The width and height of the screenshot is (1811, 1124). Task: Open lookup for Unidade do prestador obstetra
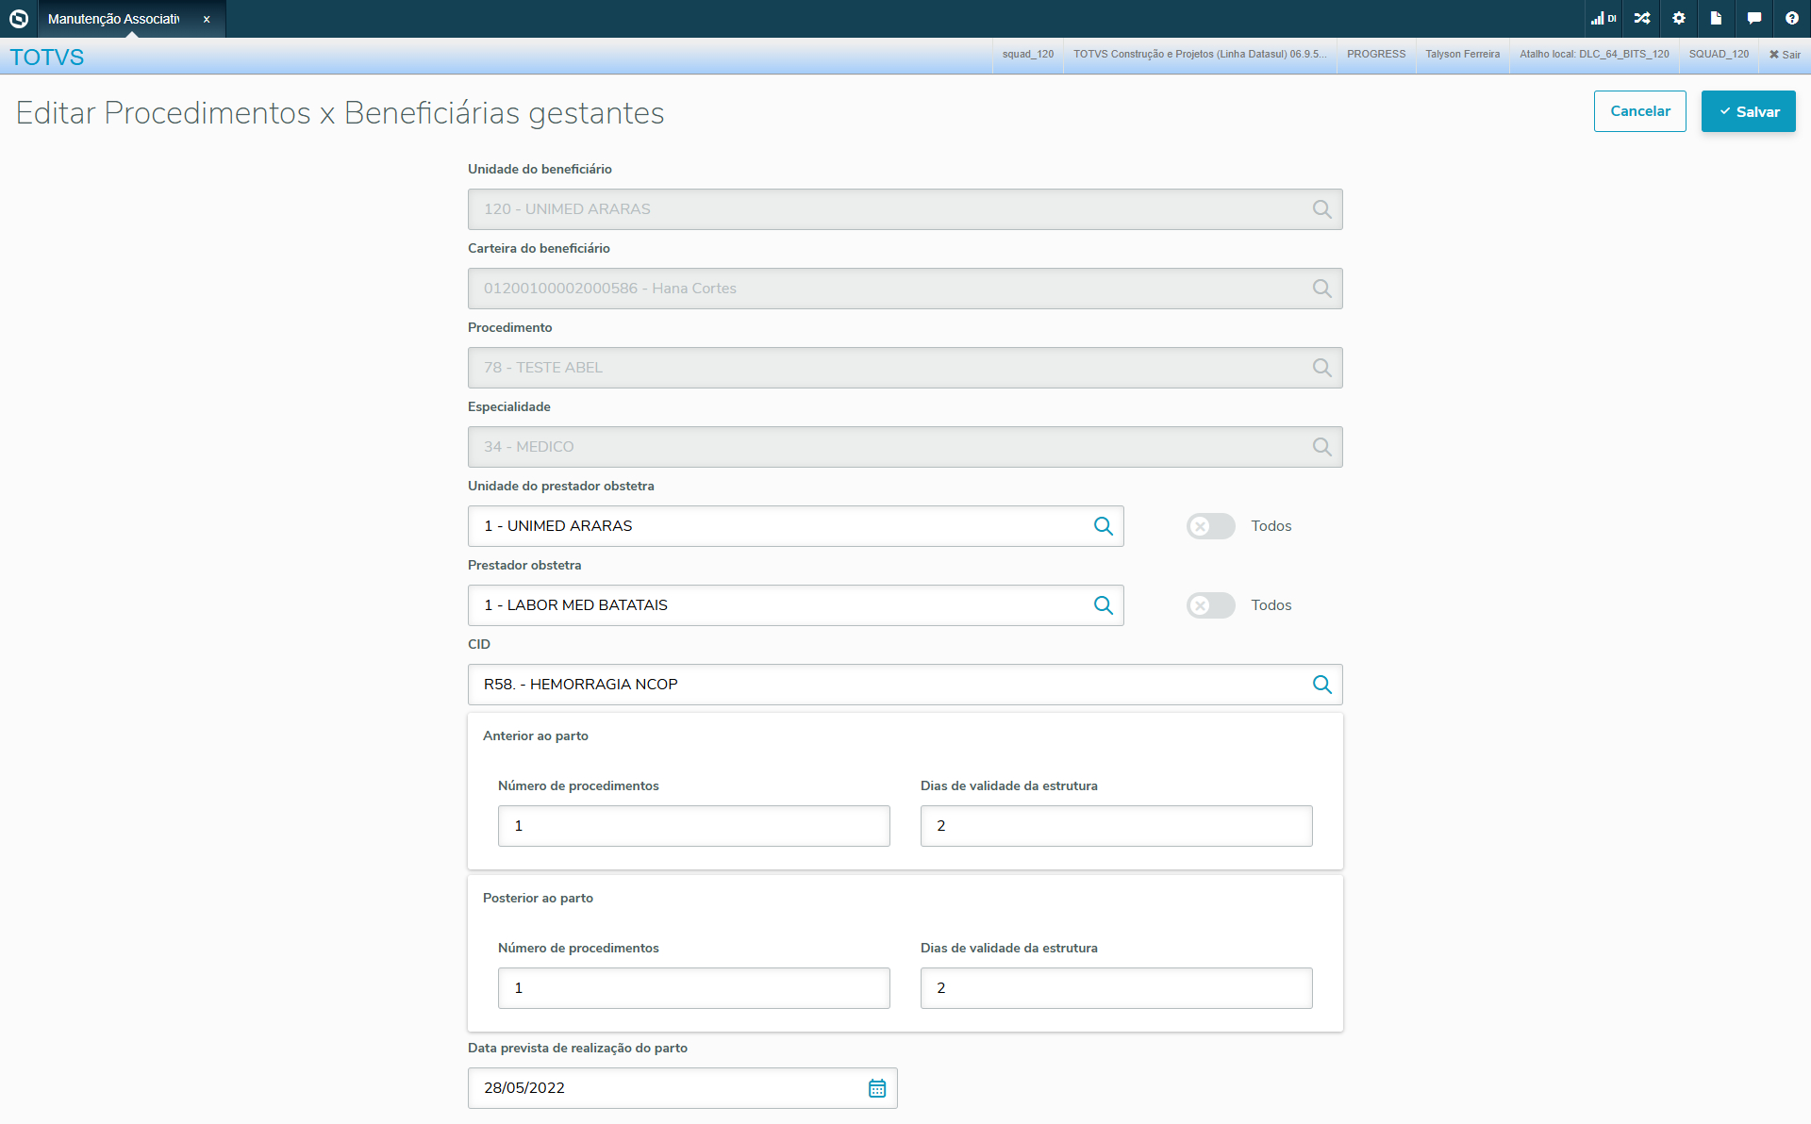(1103, 526)
